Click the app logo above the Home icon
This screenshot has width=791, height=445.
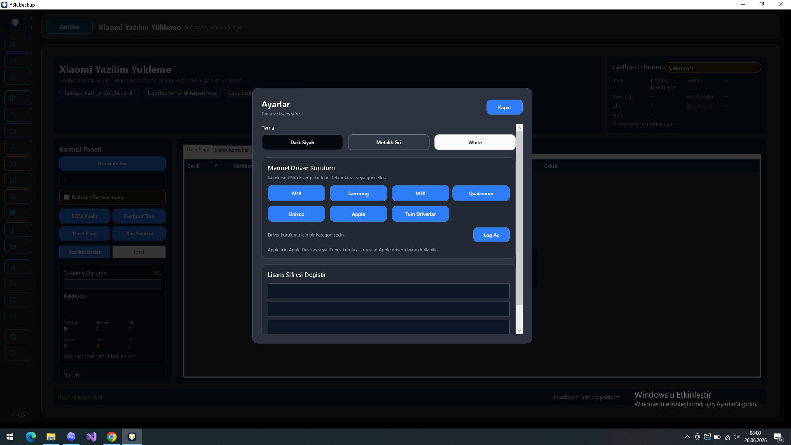click(15, 22)
